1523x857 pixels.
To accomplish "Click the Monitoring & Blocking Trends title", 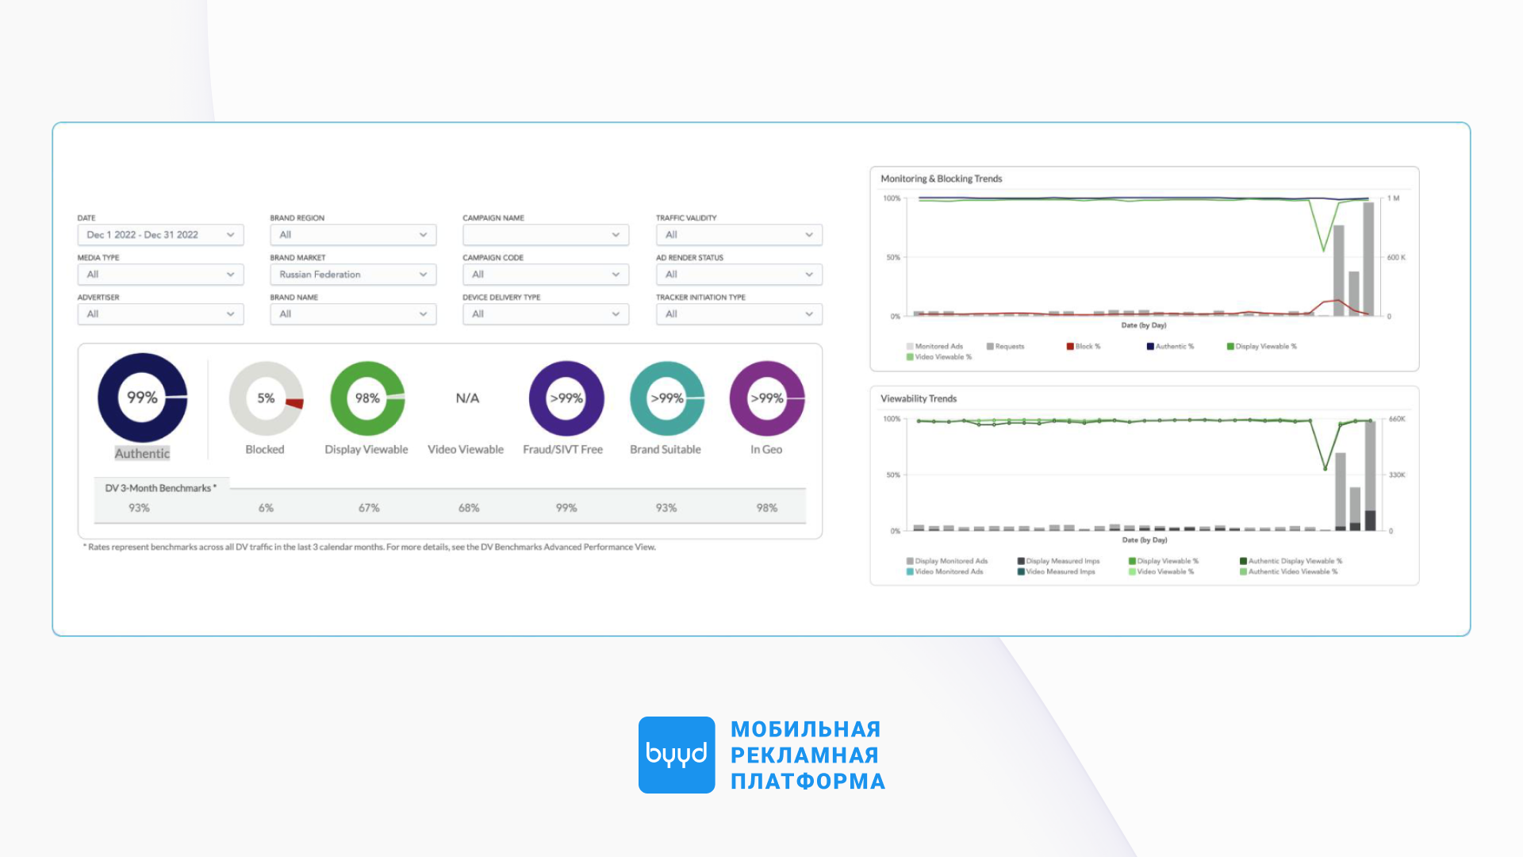I will tap(941, 179).
